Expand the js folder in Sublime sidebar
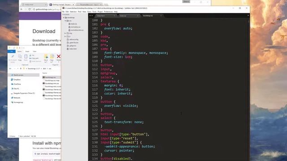The height and width of the screenshot is (161, 287). [x=65, y=36]
